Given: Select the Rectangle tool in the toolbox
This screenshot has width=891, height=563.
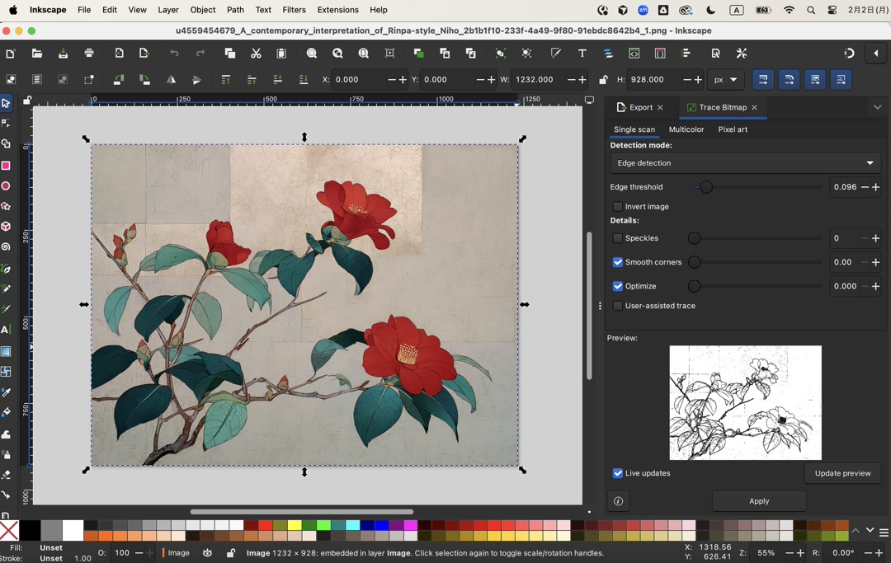Looking at the screenshot, I should (x=6, y=166).
